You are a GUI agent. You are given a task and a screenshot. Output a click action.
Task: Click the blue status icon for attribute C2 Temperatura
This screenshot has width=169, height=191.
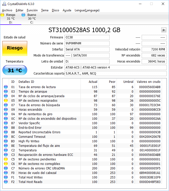tap(6, 150)
